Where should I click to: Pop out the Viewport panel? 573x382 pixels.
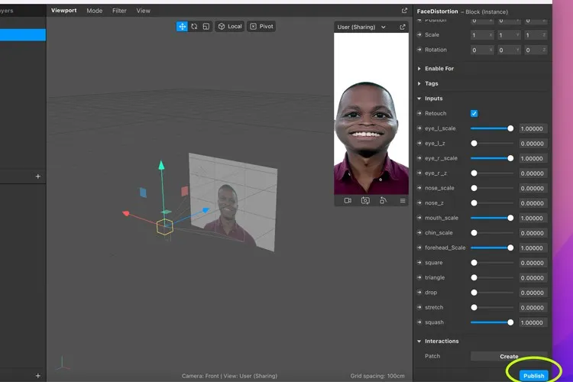point(404,11)
